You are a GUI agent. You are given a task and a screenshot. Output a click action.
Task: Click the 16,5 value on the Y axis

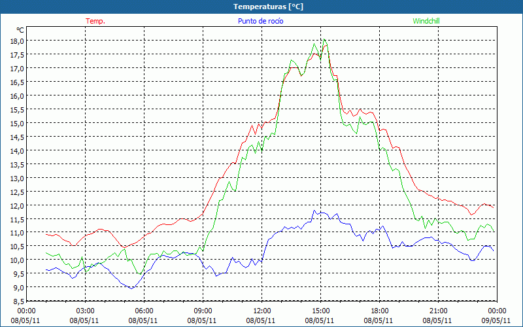click(x=17, y=82)
